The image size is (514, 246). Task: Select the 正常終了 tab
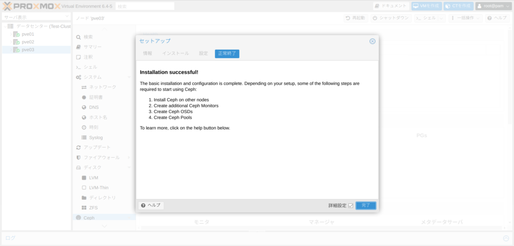[227, 54]
